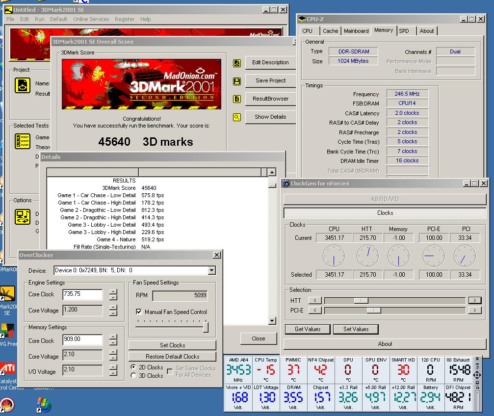Viewport: 494px width, 416px height.
Task: Open the ATI Catalyst Control Center desktop icon
Action: tap(7, 369)
